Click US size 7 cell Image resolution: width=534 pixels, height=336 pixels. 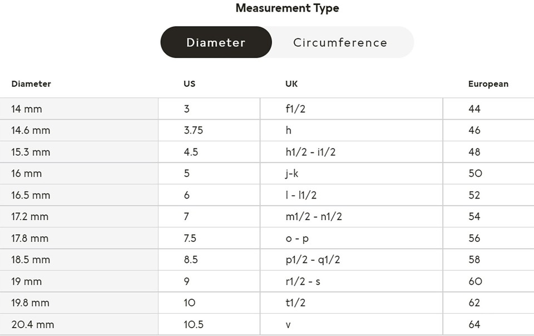(186, 216)
